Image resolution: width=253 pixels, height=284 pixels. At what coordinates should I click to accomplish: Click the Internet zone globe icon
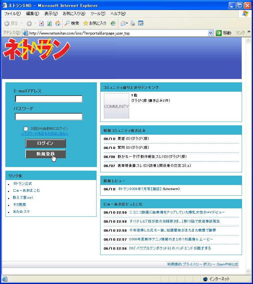click(x=205, y=279)
